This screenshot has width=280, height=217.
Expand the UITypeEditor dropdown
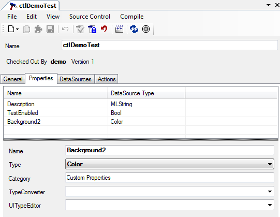[x=270, y=205]
